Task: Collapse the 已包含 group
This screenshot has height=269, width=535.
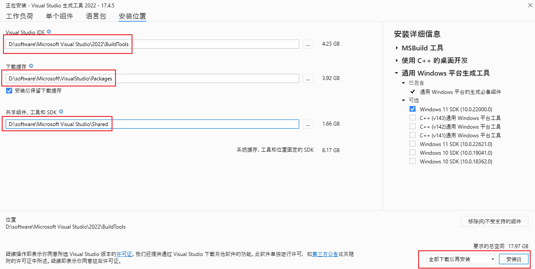Action: 404,83
